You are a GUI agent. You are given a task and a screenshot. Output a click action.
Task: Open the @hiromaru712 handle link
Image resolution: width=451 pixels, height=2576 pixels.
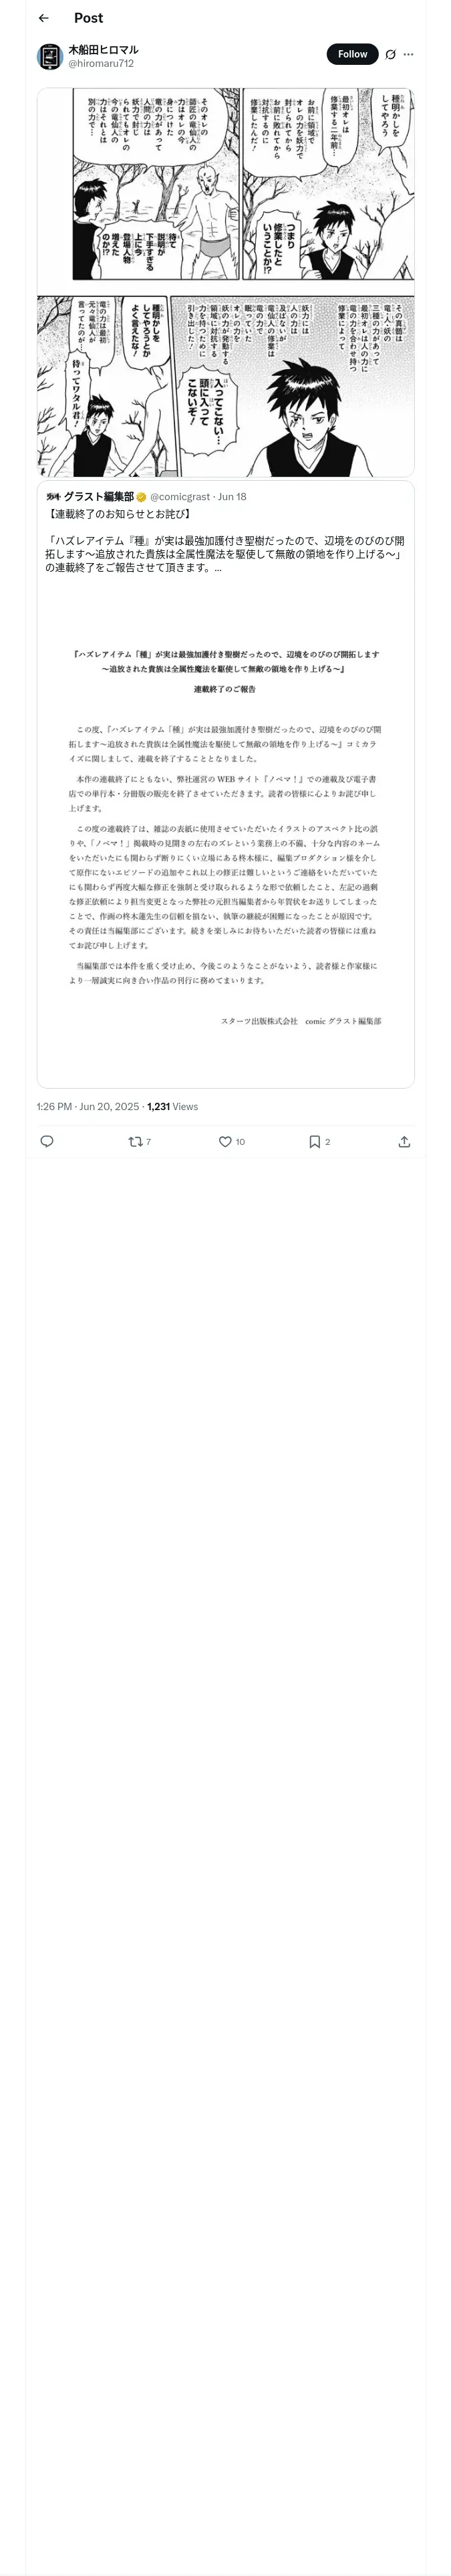101,63
